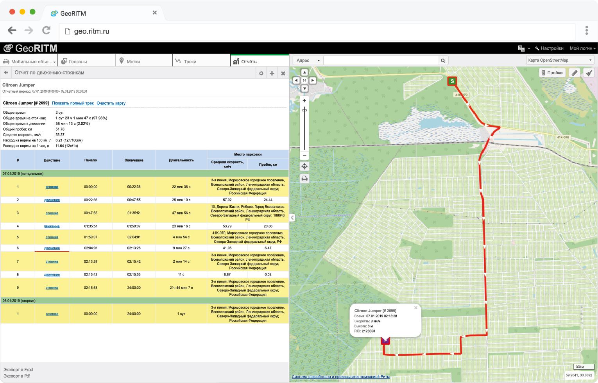Open стоянка link in row 1 of 07.01.2019
The height and width of the screenshot is (383, 598).
pyautogui.click(x=52, y=187)
